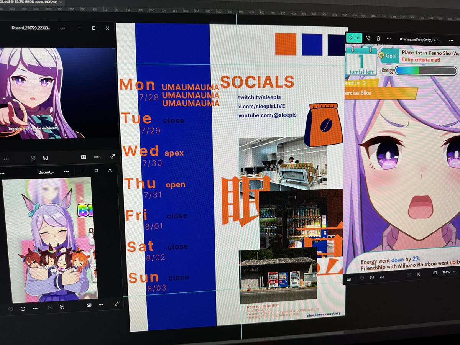The height and width of the screenshot is (345, 460).
Task: Toggle filmstrip icon in UmamusumePrettyDerby window
Action: [x=348, y=279]
